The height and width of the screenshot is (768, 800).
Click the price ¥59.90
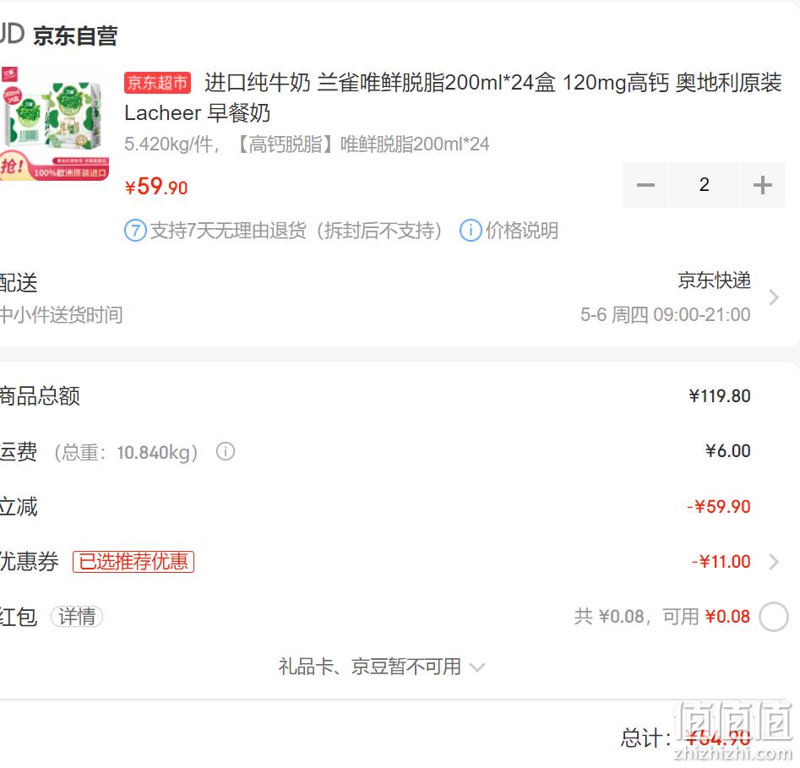[x=156, y=186]
